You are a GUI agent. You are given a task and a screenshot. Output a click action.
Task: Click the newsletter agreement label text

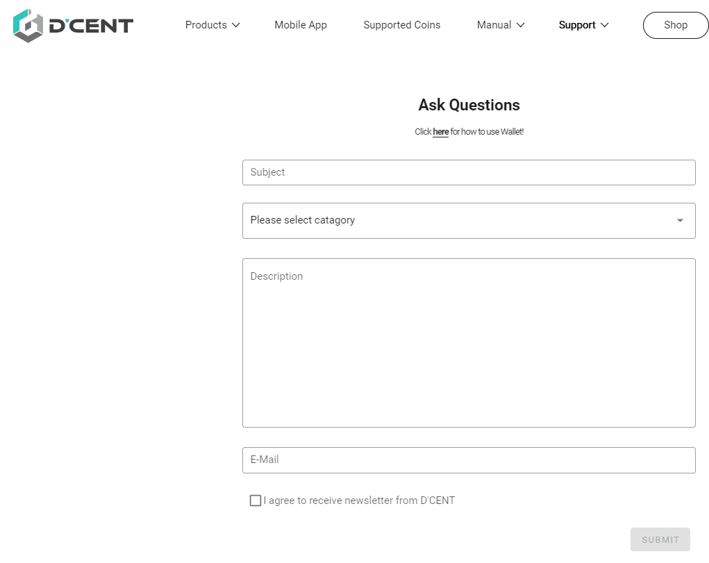[359, 501]
